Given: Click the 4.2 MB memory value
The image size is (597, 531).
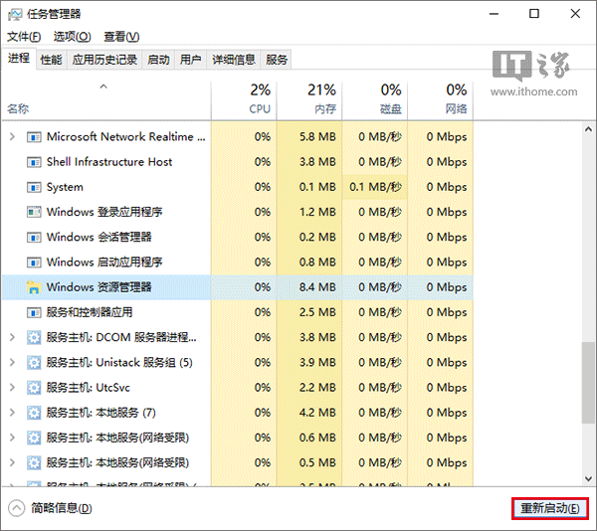Looking at the screenshot, I should pyautogui.click(x=317, y=413).
